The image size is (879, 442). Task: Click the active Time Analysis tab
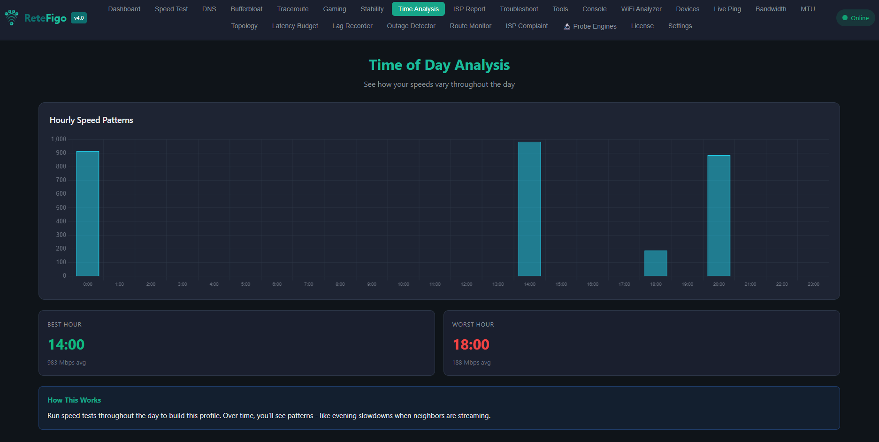point(418,9)
